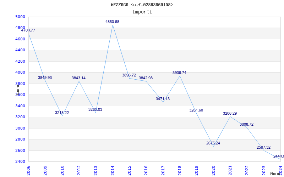Select the 2023 year axis label
Screen dimensions: 284x177
click(264, 171)
